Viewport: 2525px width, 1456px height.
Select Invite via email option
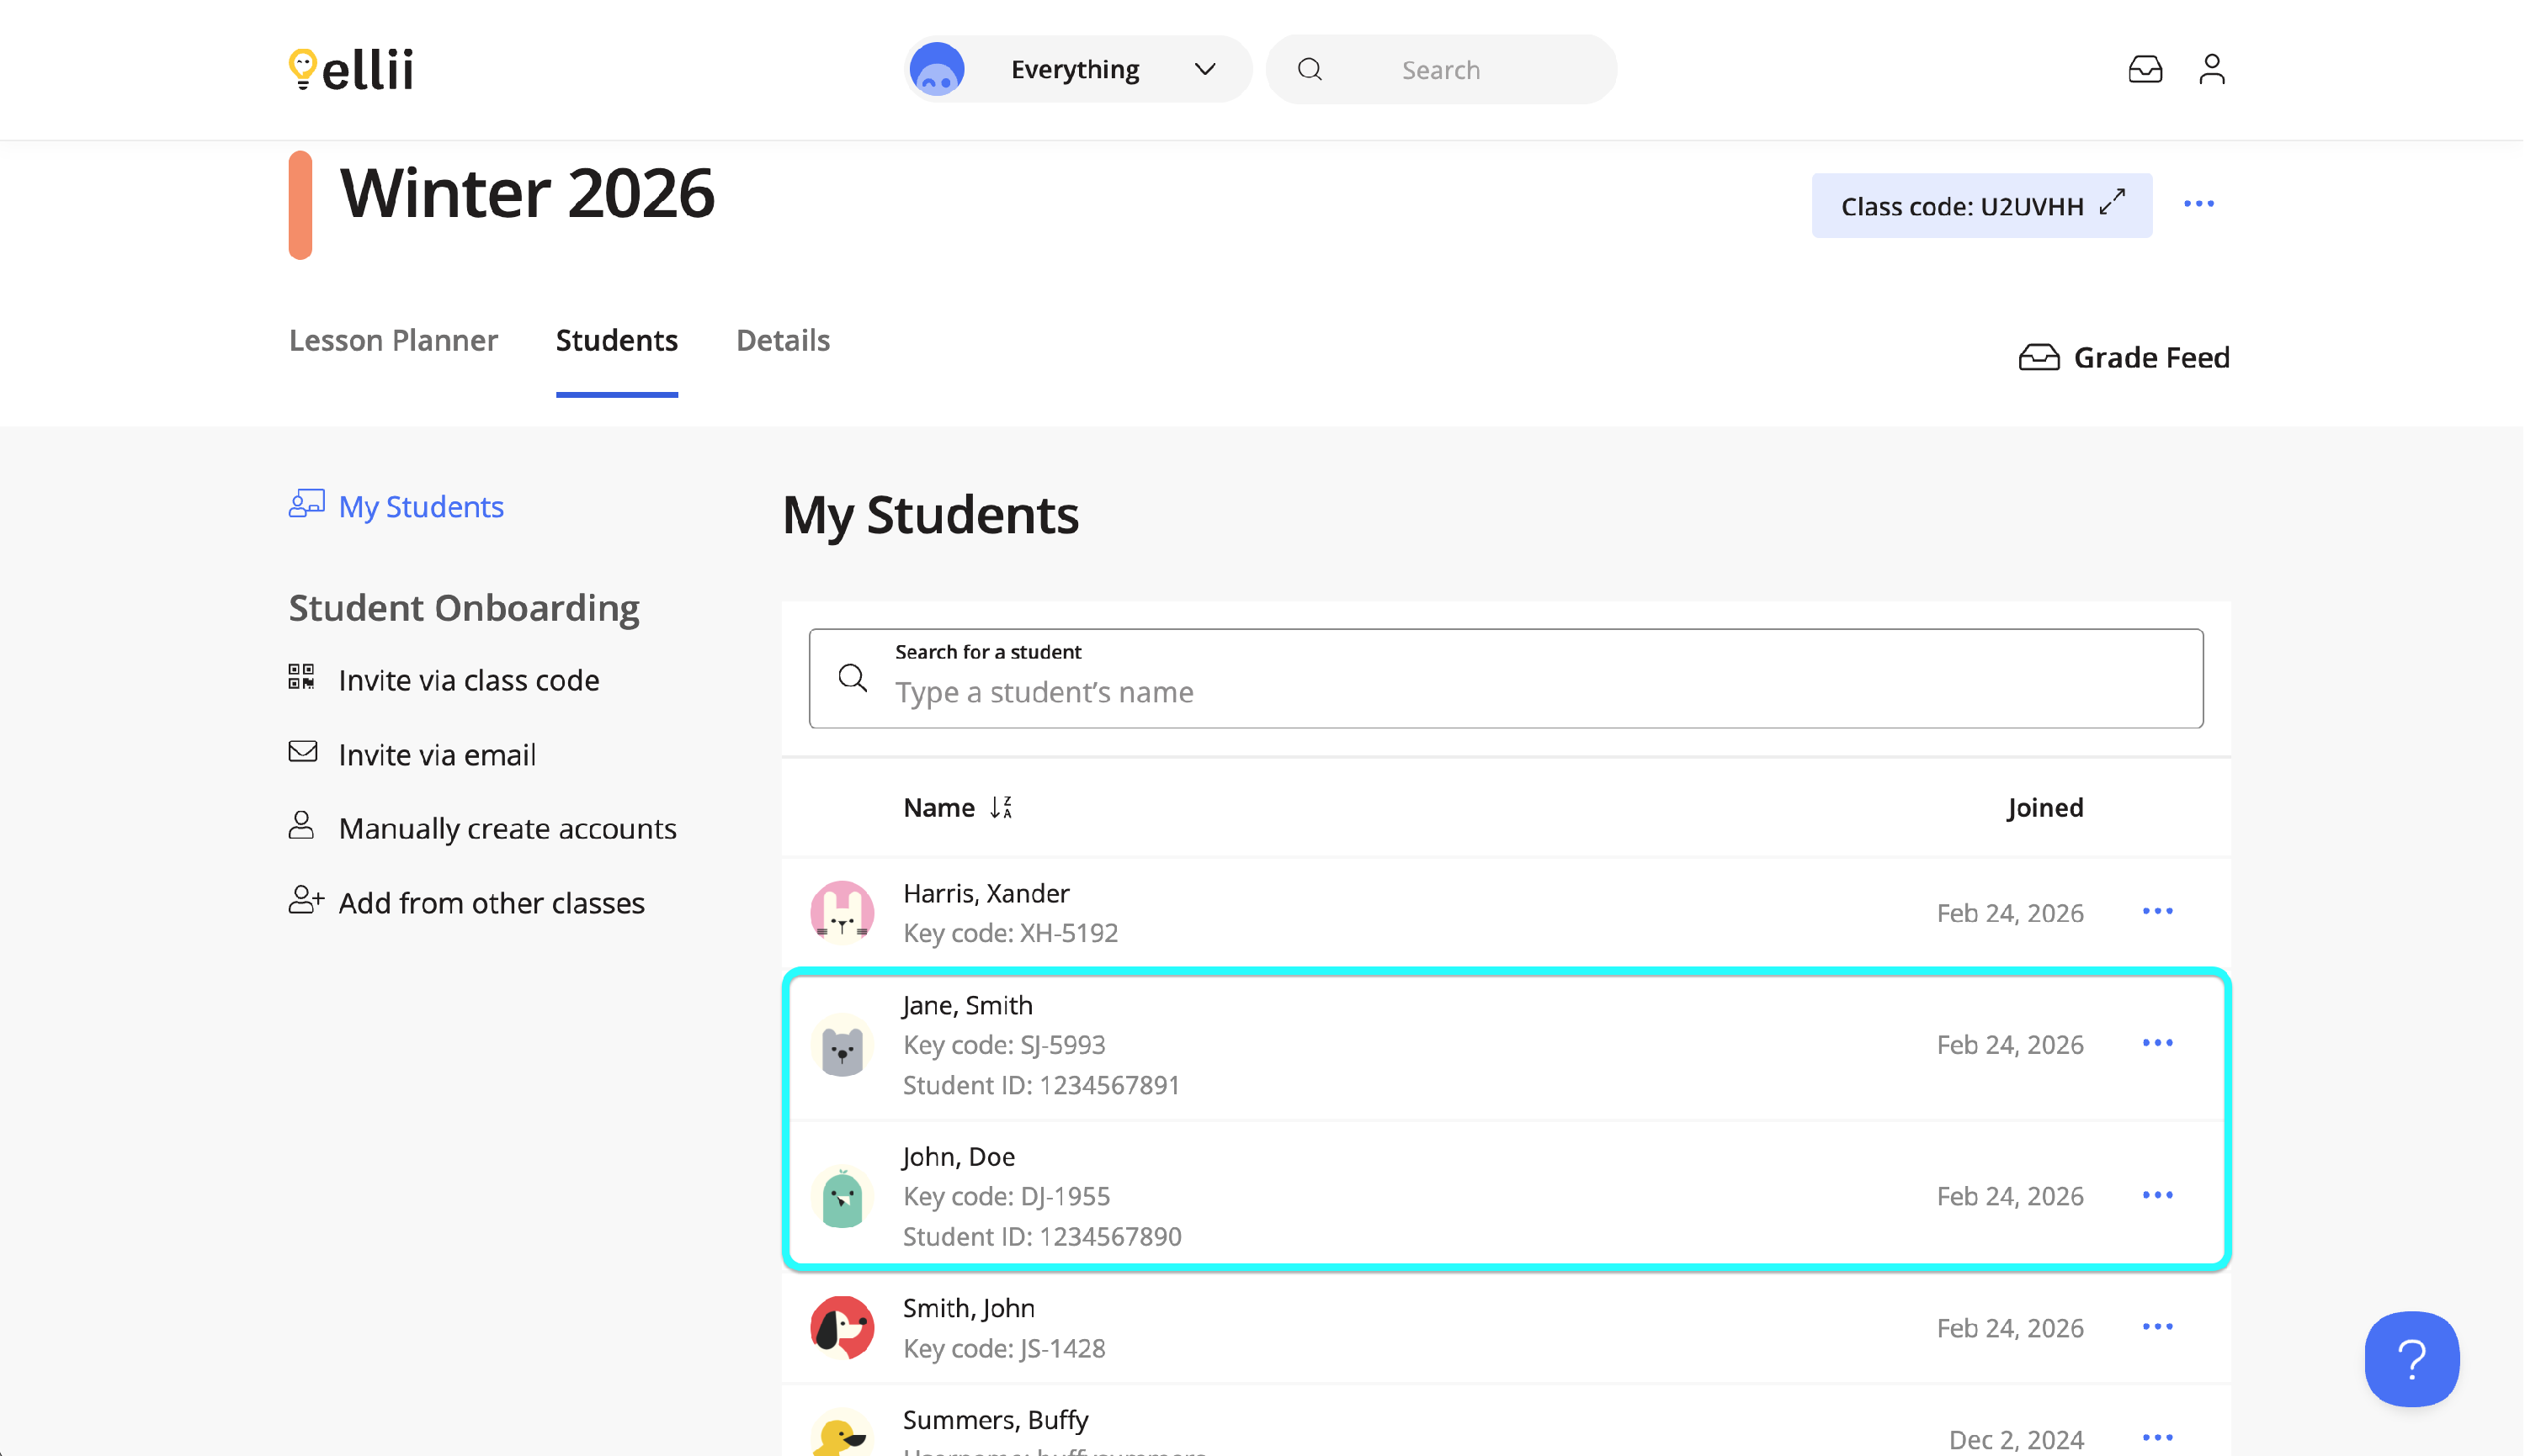pos(436,754)
